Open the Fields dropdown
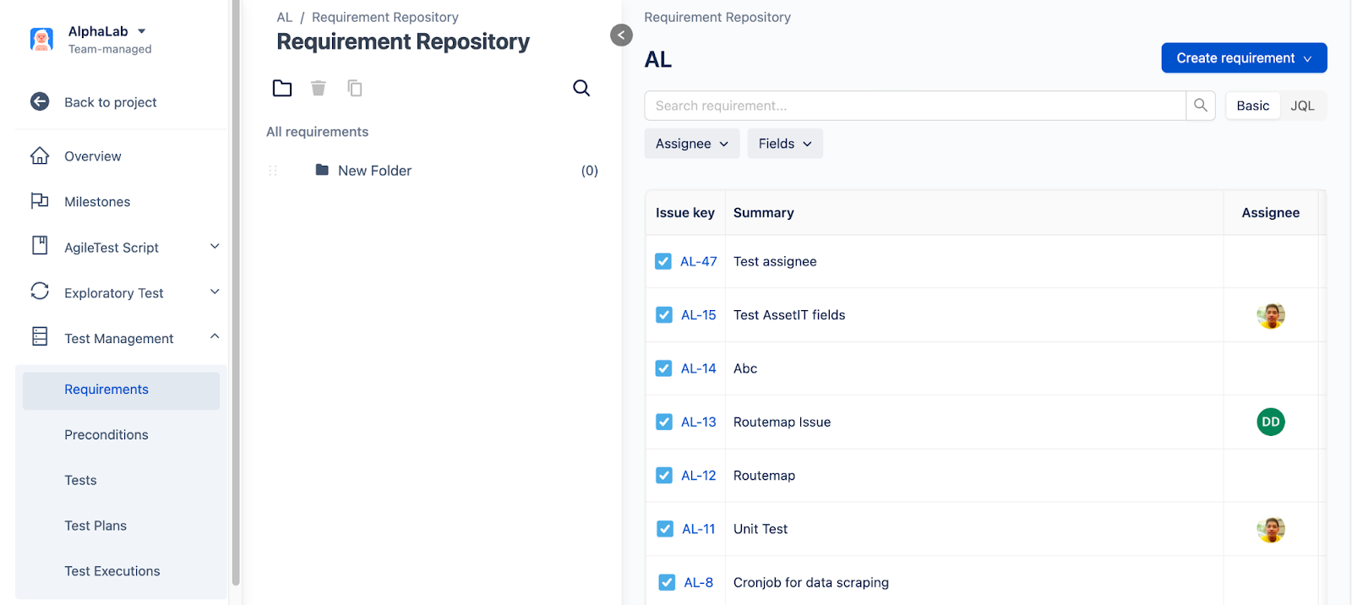Screen dimensions: 1352x605 pos(784,144)
